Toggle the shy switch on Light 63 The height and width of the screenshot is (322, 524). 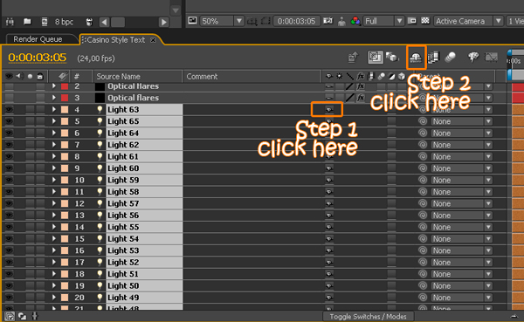tap(329, 110)
